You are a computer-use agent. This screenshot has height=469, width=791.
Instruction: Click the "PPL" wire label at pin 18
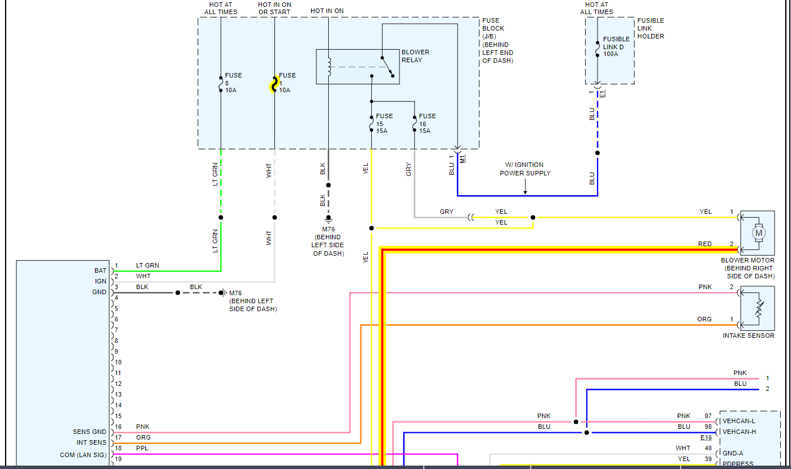[143, 448]
